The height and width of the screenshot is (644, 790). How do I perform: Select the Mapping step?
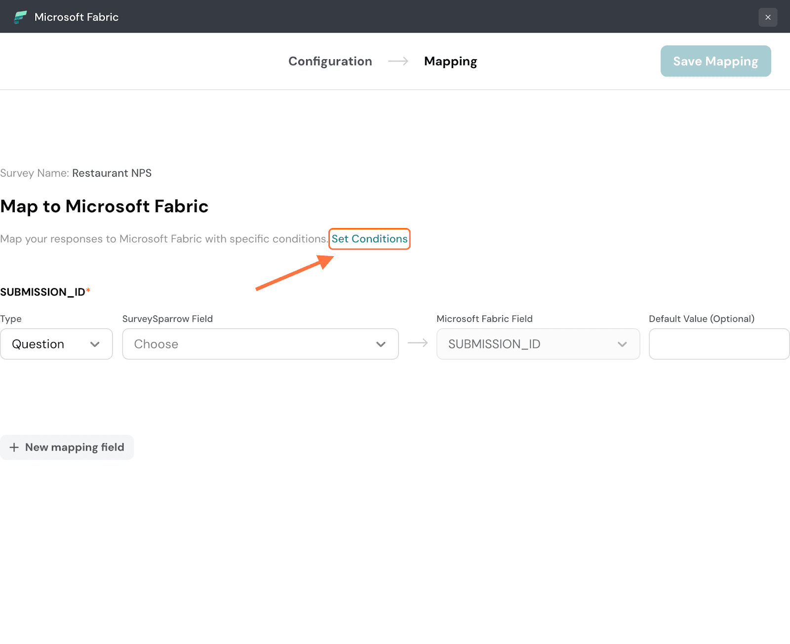(450, 61)
